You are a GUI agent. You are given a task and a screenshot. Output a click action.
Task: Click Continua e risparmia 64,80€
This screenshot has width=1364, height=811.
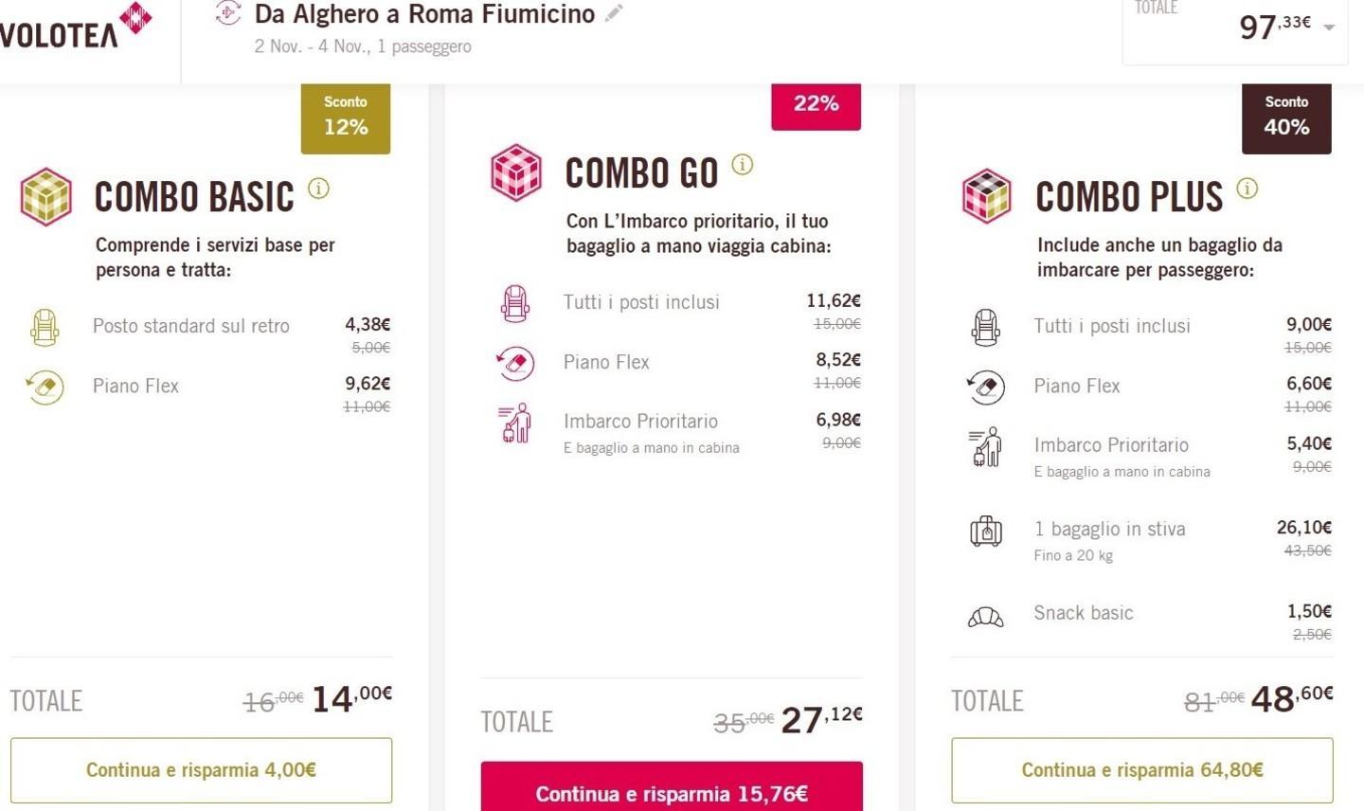point(1140,769)
